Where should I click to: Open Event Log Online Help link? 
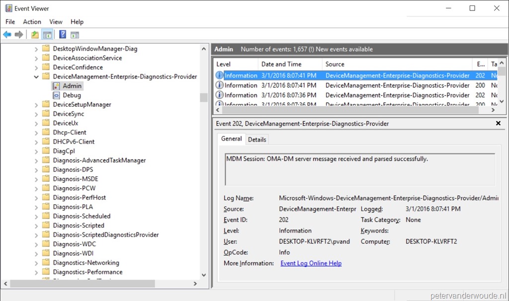pyautogui.click(x=311, y=263)
